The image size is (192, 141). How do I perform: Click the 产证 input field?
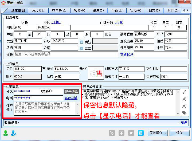(x=65, y=48)
